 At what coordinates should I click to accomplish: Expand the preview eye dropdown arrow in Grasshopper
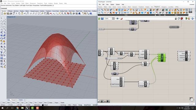pyautogui.click(x=119, y=19)
